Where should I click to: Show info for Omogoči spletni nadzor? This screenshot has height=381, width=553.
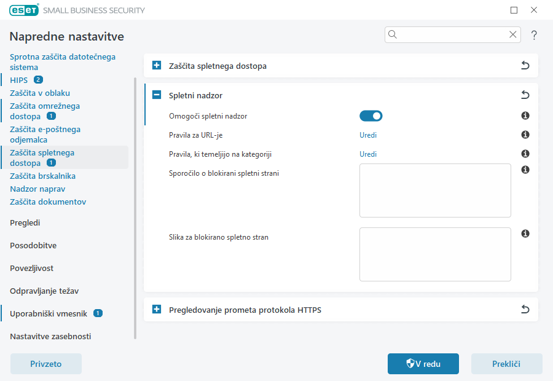coord(525,116)
